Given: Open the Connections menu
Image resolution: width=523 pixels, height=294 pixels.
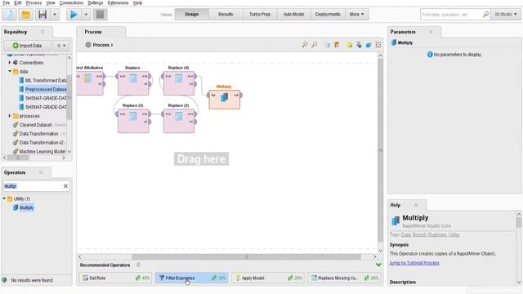Looking at the screenshot, I should pos(71,3).
